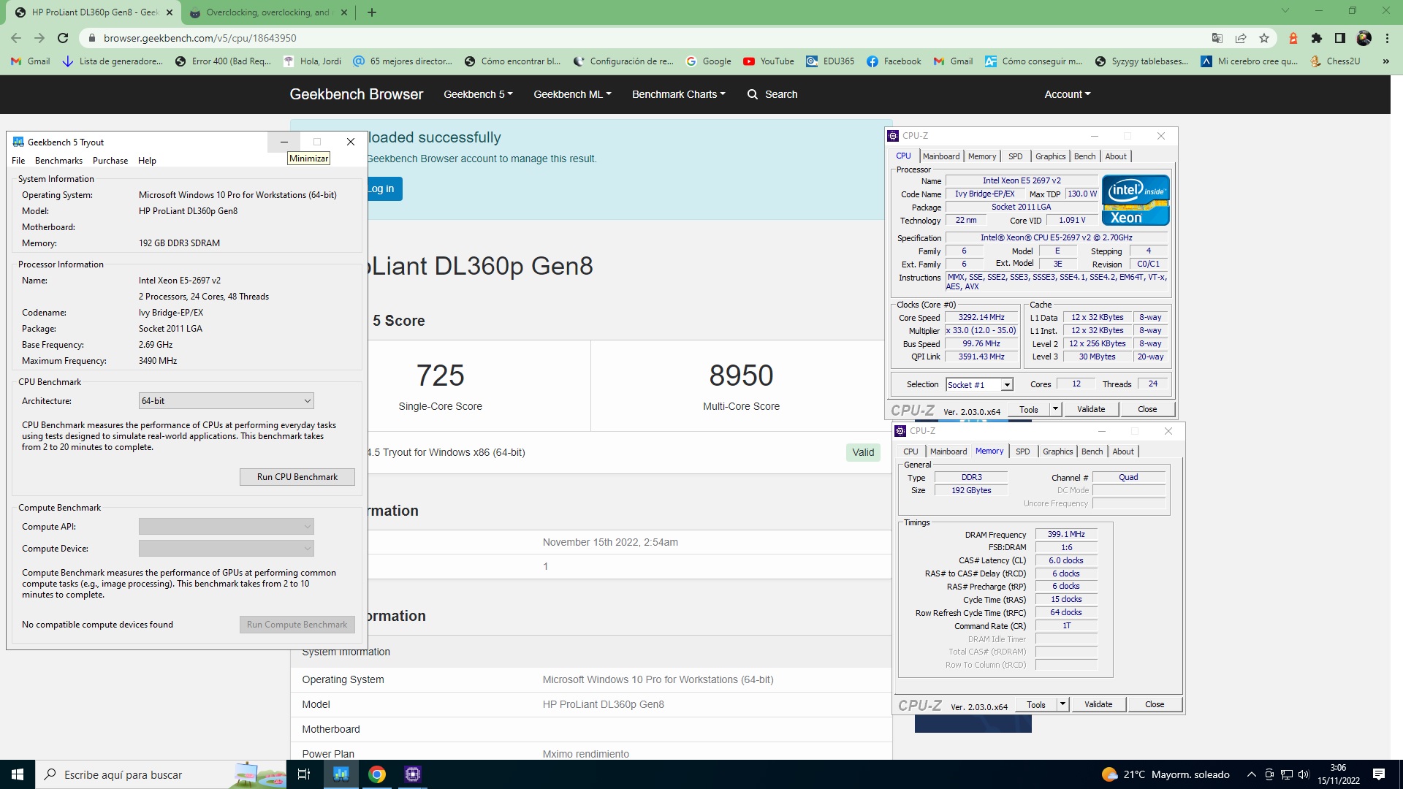1403x789 pixels.
Task: Open the Account dropdown menu
Action: [x=1067, y=94]
